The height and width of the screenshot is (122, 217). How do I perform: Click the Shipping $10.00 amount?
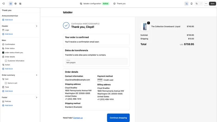coord(191,39)
